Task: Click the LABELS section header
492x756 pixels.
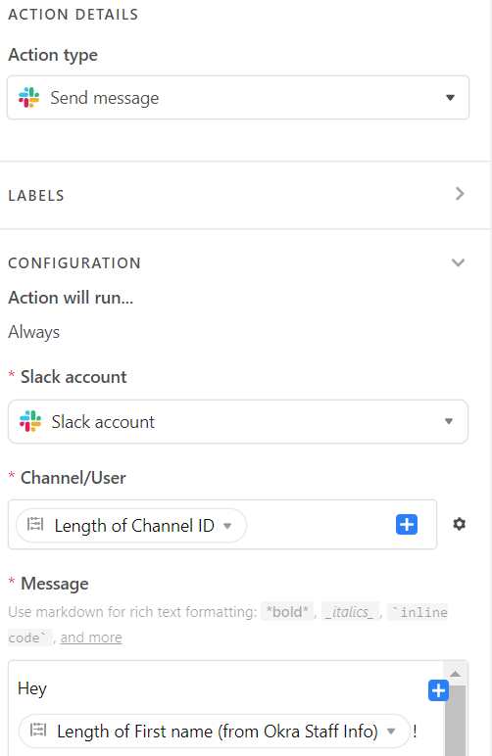Action: point(36,195)
